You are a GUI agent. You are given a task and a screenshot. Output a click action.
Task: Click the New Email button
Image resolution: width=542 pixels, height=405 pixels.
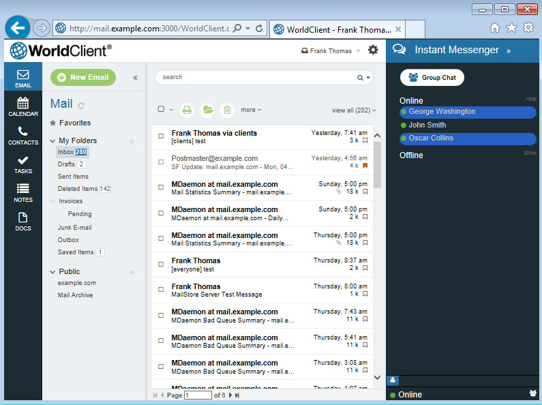pyautogui.click(x=83, y=78)
